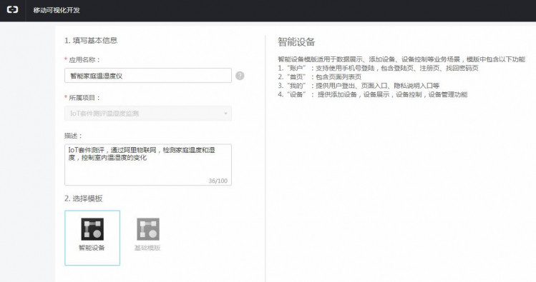The height and width of the screenshot is (282, 536).
Task: Select the 智能设备 template icon
Action: pyautogui.click(x=92, y=229)
